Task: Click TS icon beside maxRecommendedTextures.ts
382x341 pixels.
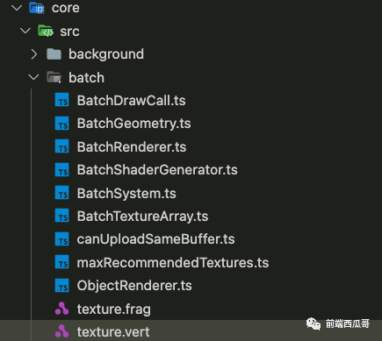Action: [62, 262]
